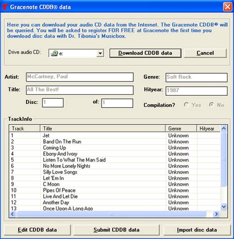The image size is (234, 239).
Task: Close the Gracenote CDDB data window
Action: (228, 7)
